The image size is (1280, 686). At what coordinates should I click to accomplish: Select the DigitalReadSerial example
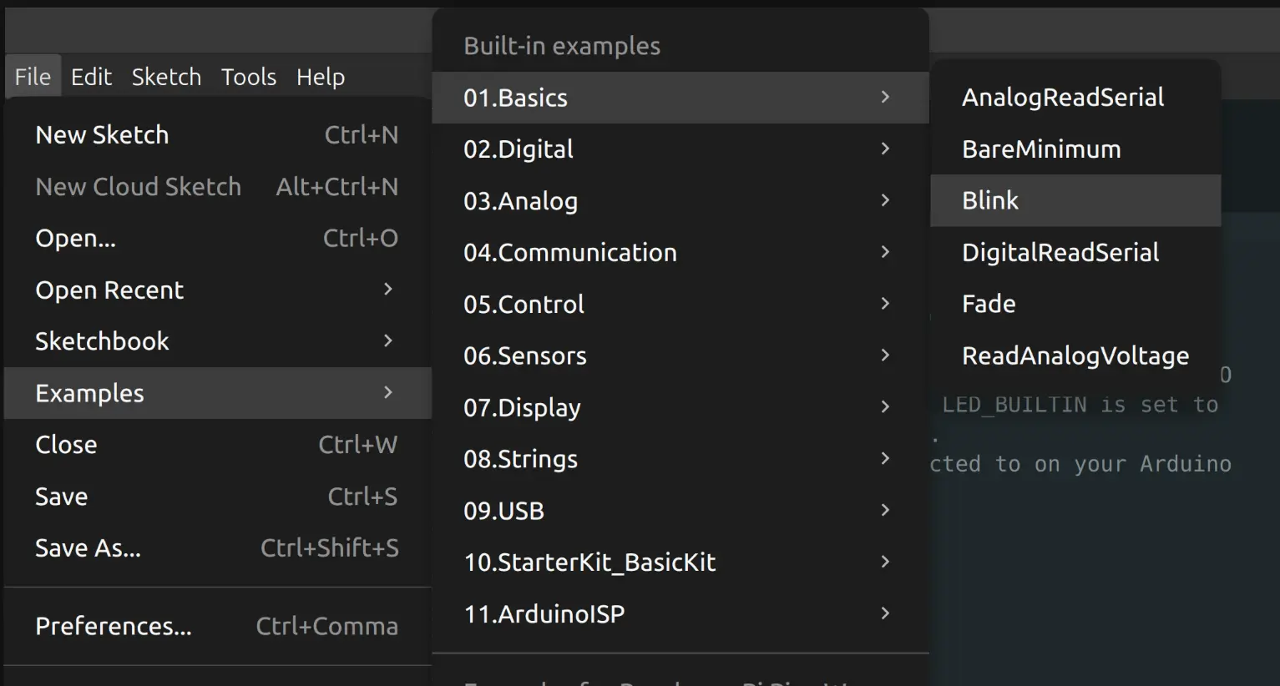coord(1060,252)
